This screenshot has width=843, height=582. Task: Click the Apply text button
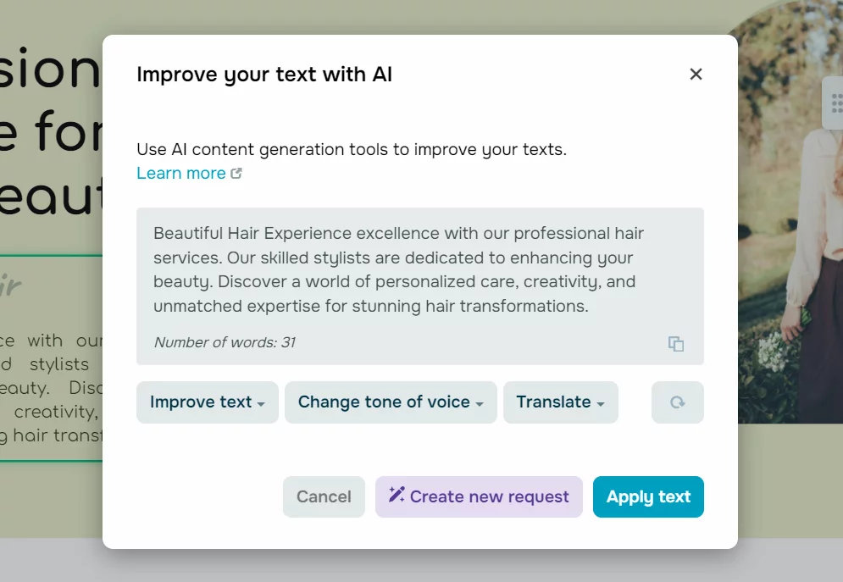point(648,496)
